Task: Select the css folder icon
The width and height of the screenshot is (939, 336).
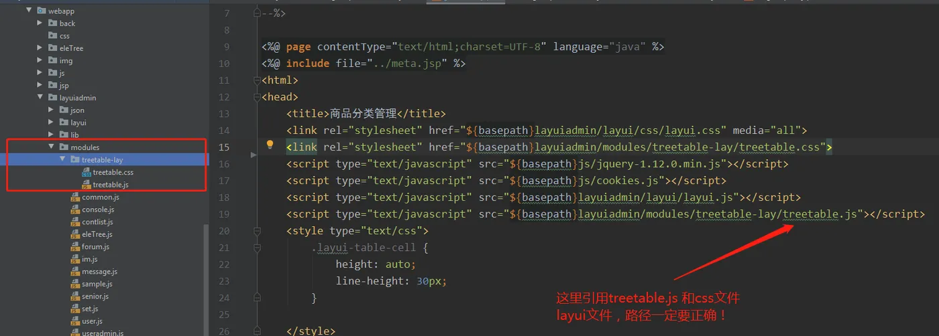Action: [x=53, y=35]
